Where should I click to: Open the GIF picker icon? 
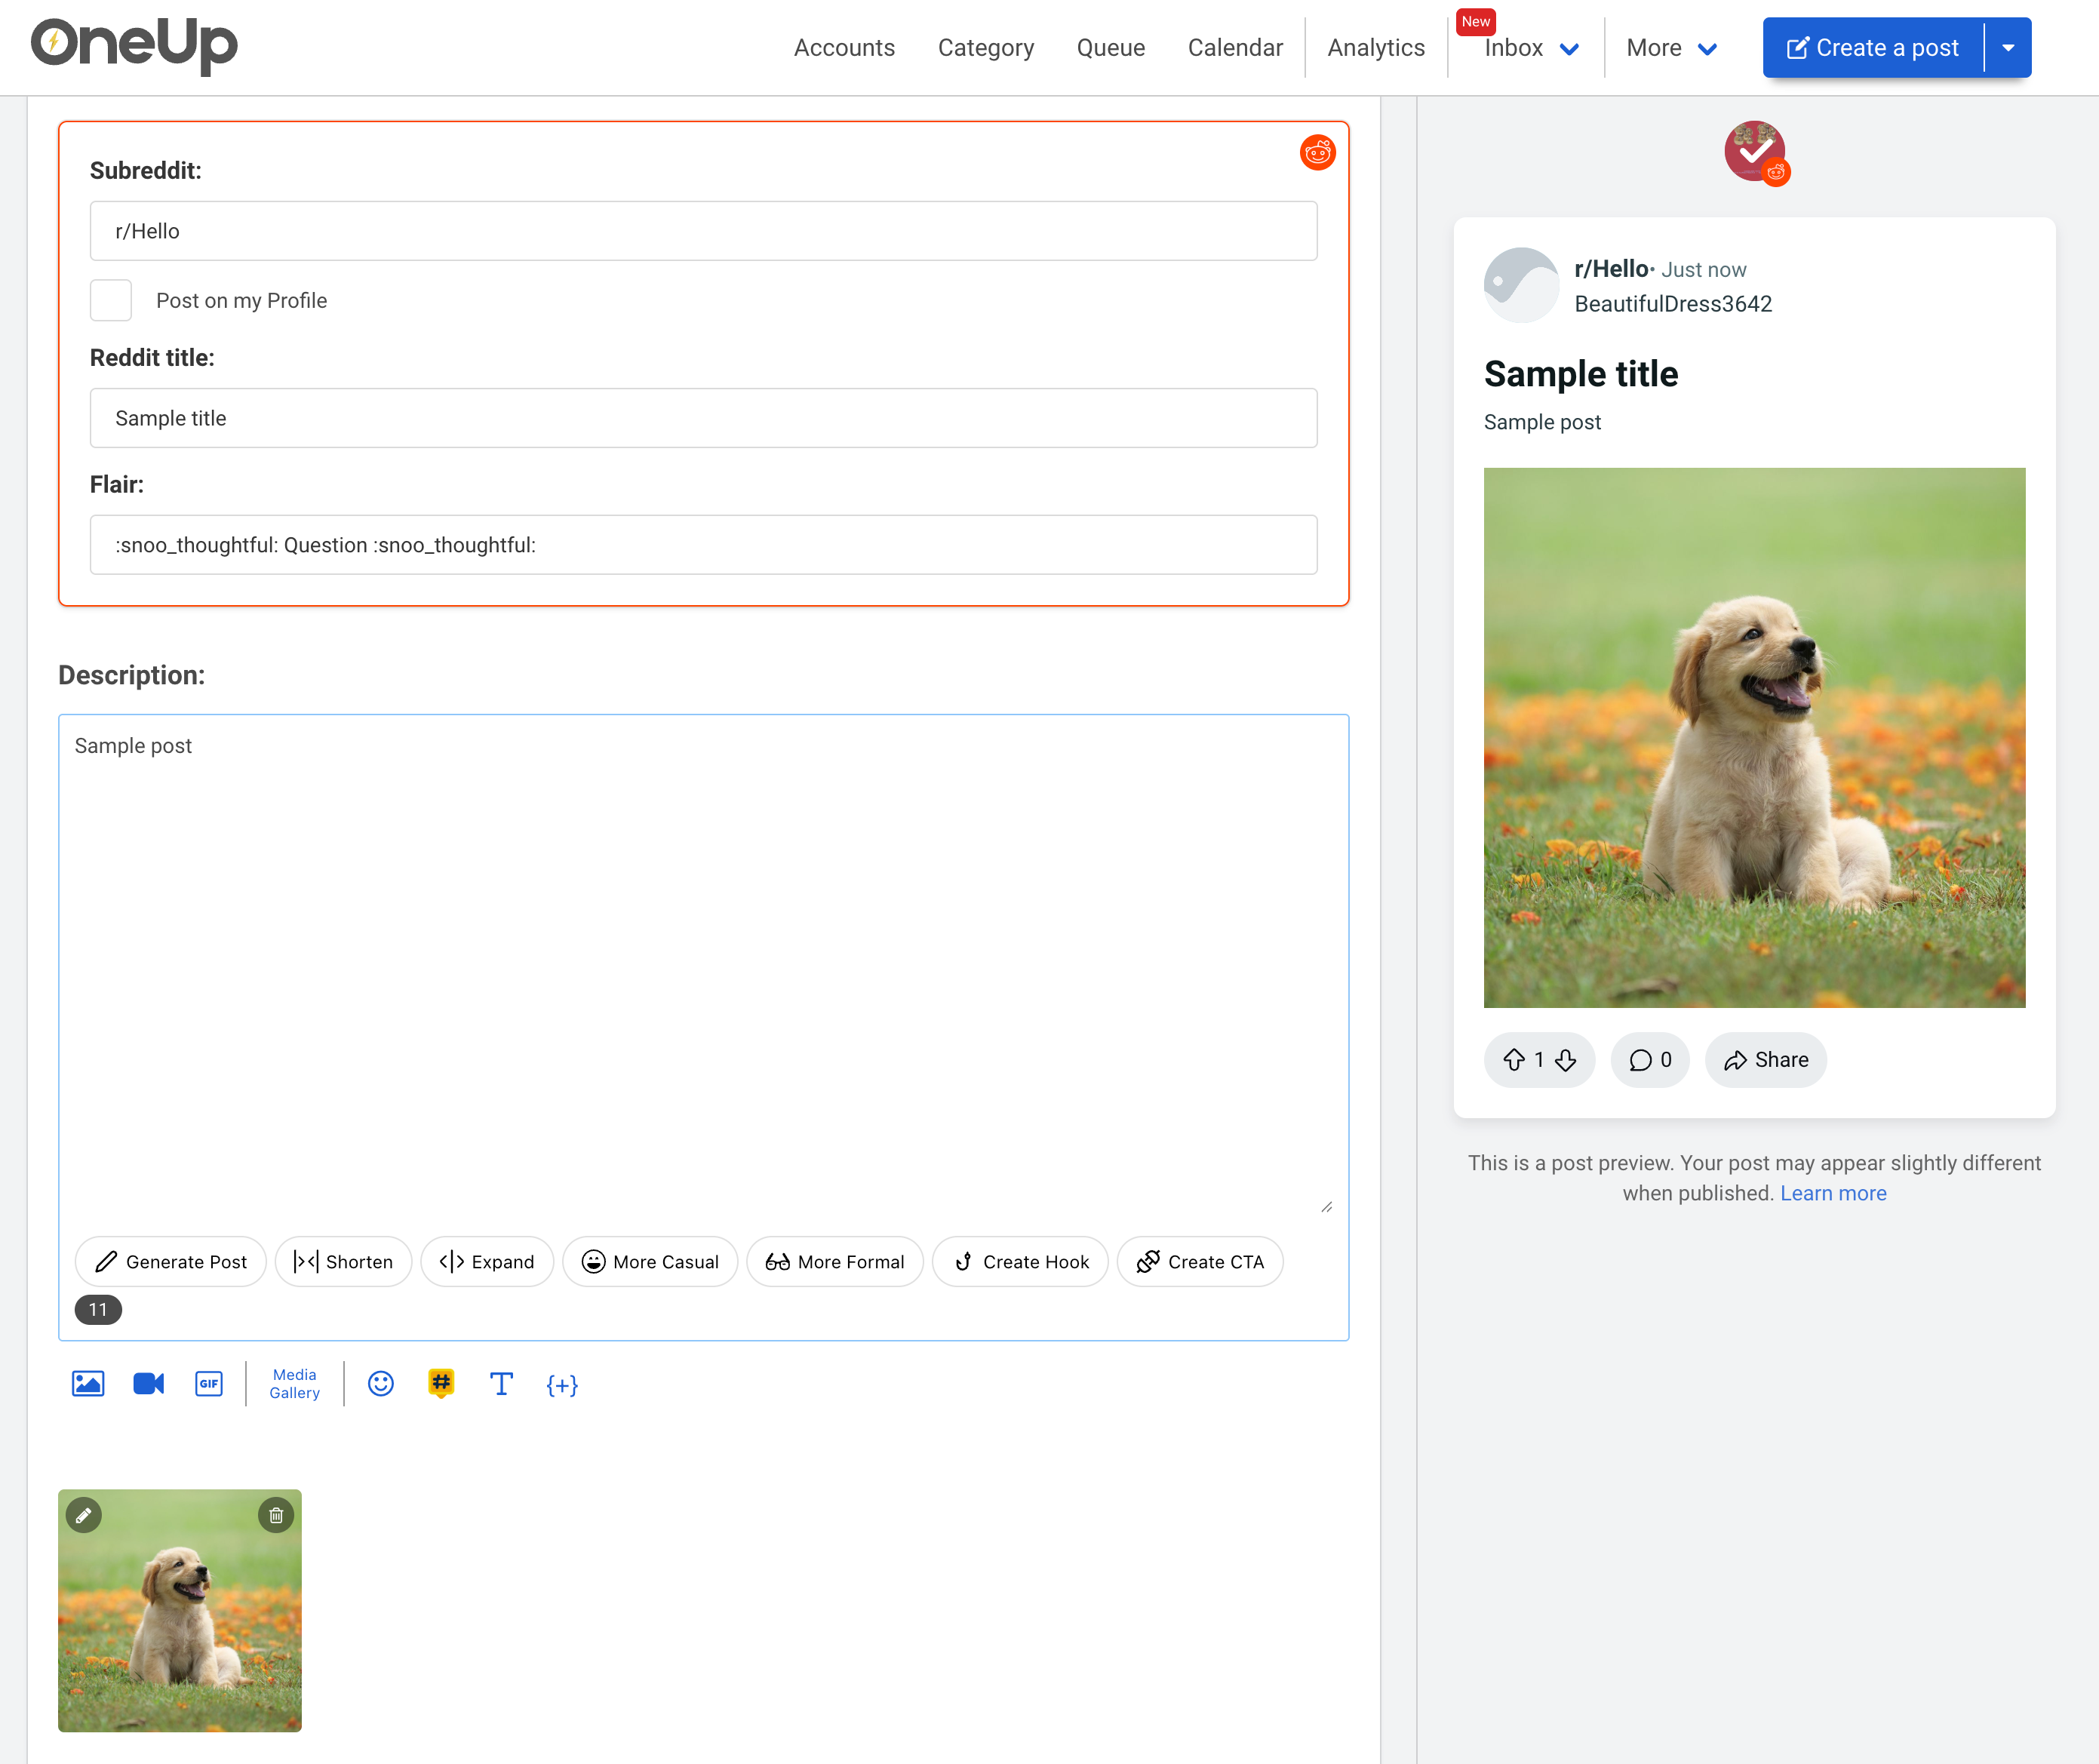(x=208, y=1383)
